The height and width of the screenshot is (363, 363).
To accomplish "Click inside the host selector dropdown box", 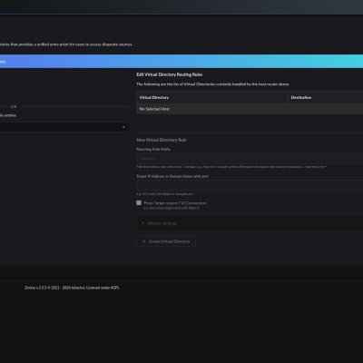I will pyautogui.click(x=64, y=127).
